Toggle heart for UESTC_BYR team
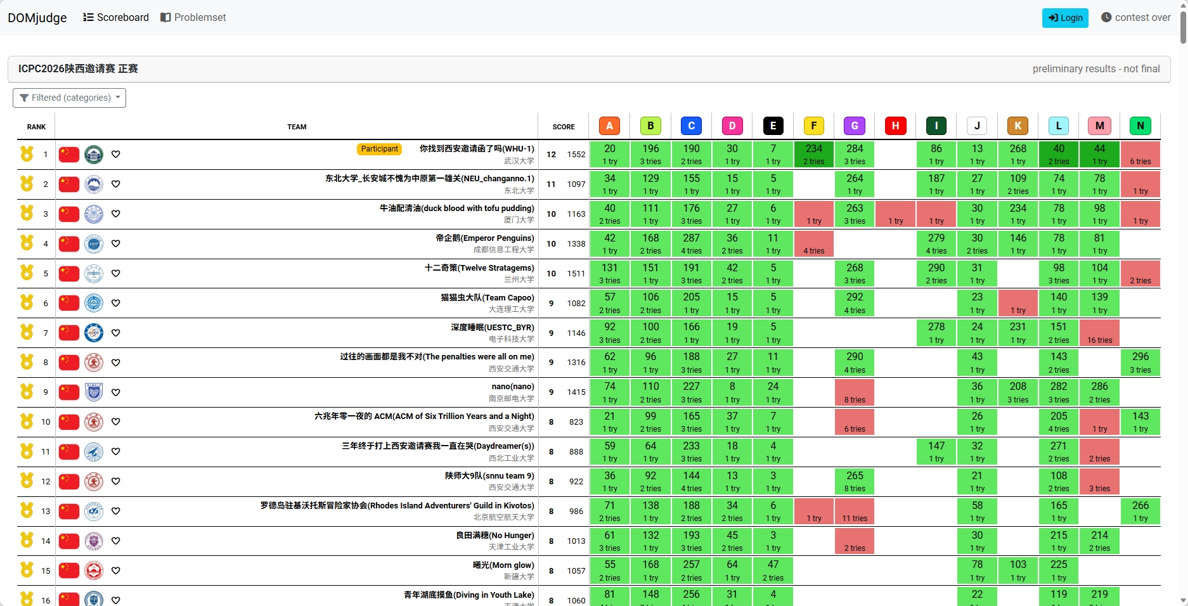 click(115, 333)
